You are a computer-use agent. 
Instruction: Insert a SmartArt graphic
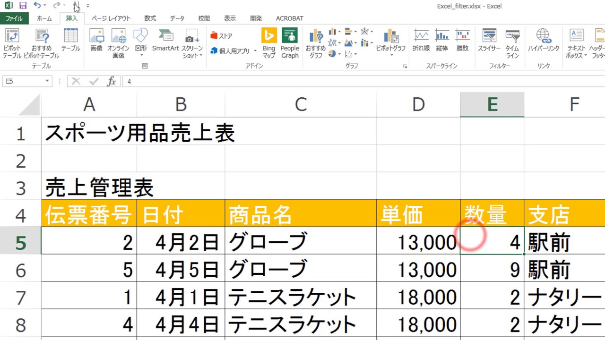pos(165,40)
